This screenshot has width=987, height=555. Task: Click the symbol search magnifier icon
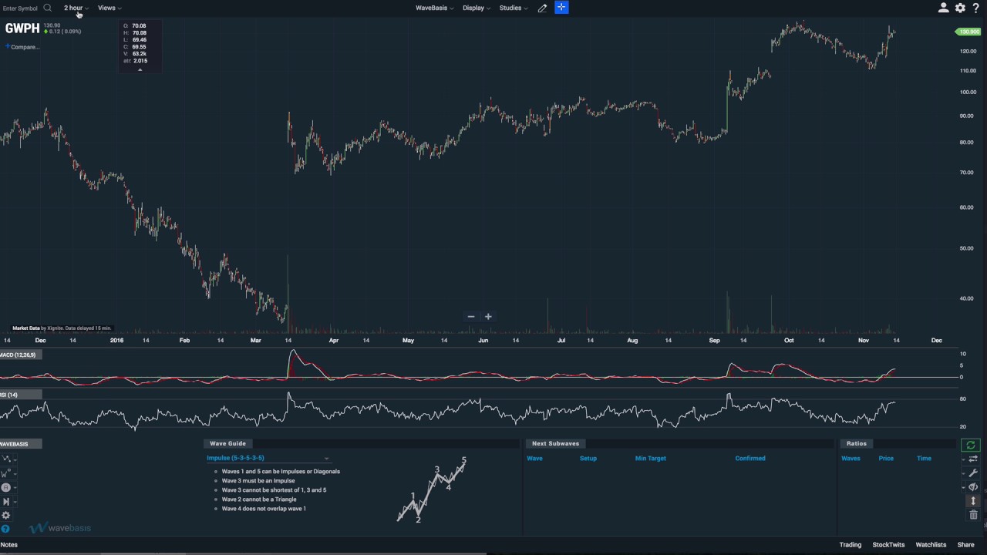point(47,8)
